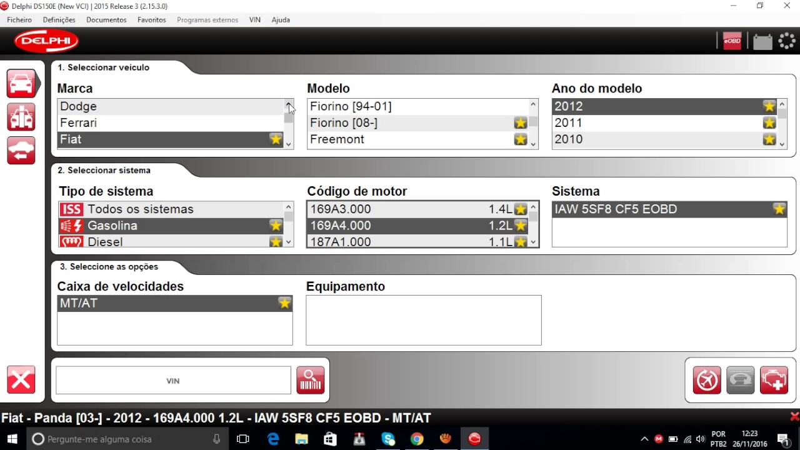Select Ferrari in the Marca list

[x=171, y=123]
